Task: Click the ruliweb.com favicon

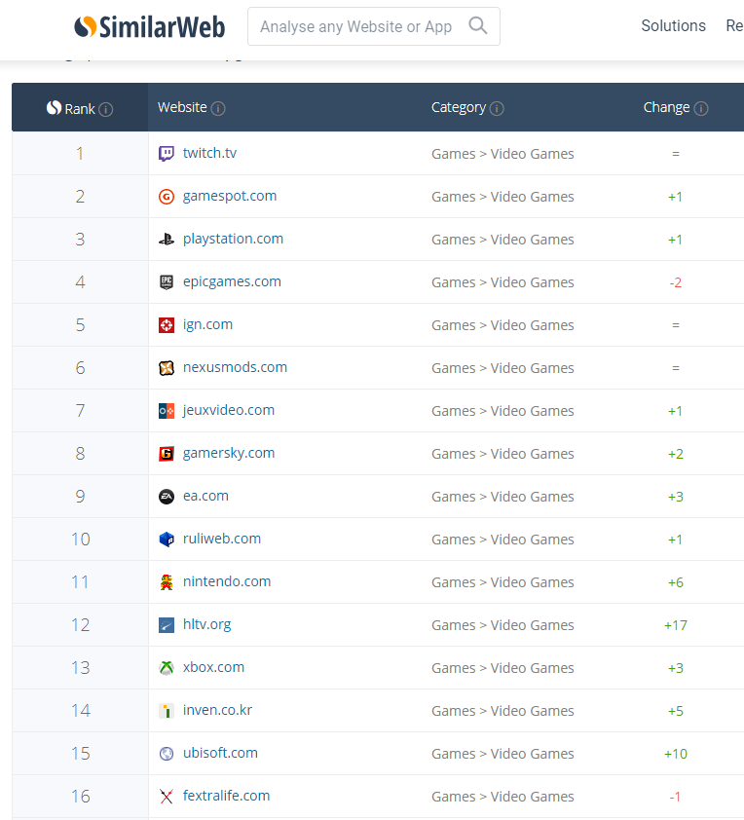Action: [x=167, y=540]
